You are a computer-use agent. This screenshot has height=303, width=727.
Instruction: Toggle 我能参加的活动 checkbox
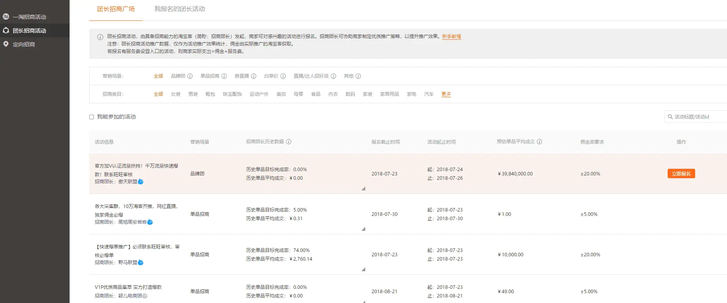point(92,117)
